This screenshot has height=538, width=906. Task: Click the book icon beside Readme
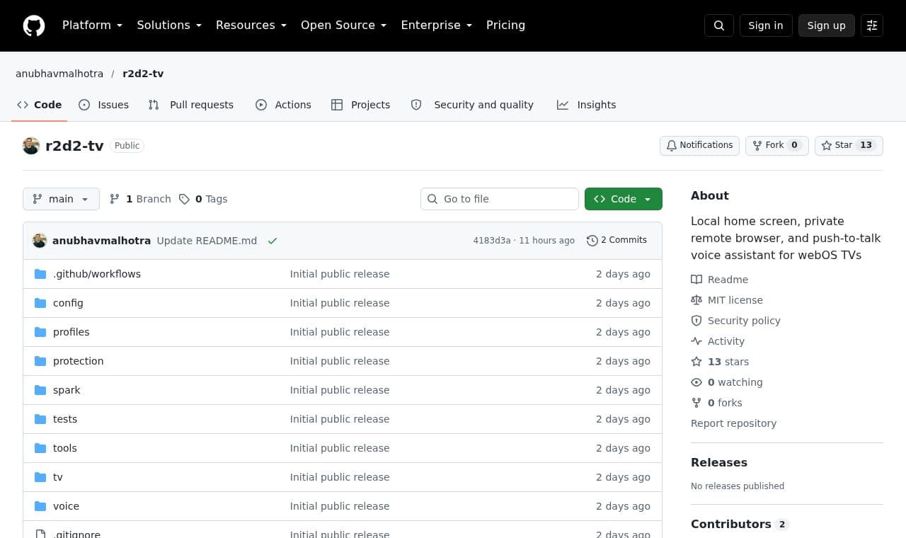click(x=696, y=280)
